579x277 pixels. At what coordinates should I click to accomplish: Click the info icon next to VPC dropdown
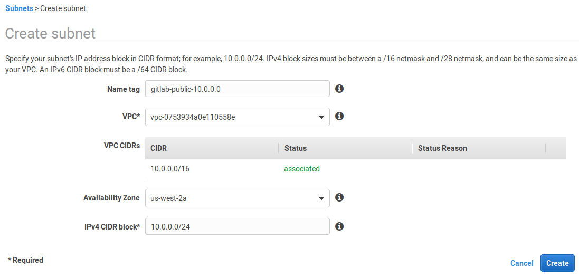click(x=340, y=116)
